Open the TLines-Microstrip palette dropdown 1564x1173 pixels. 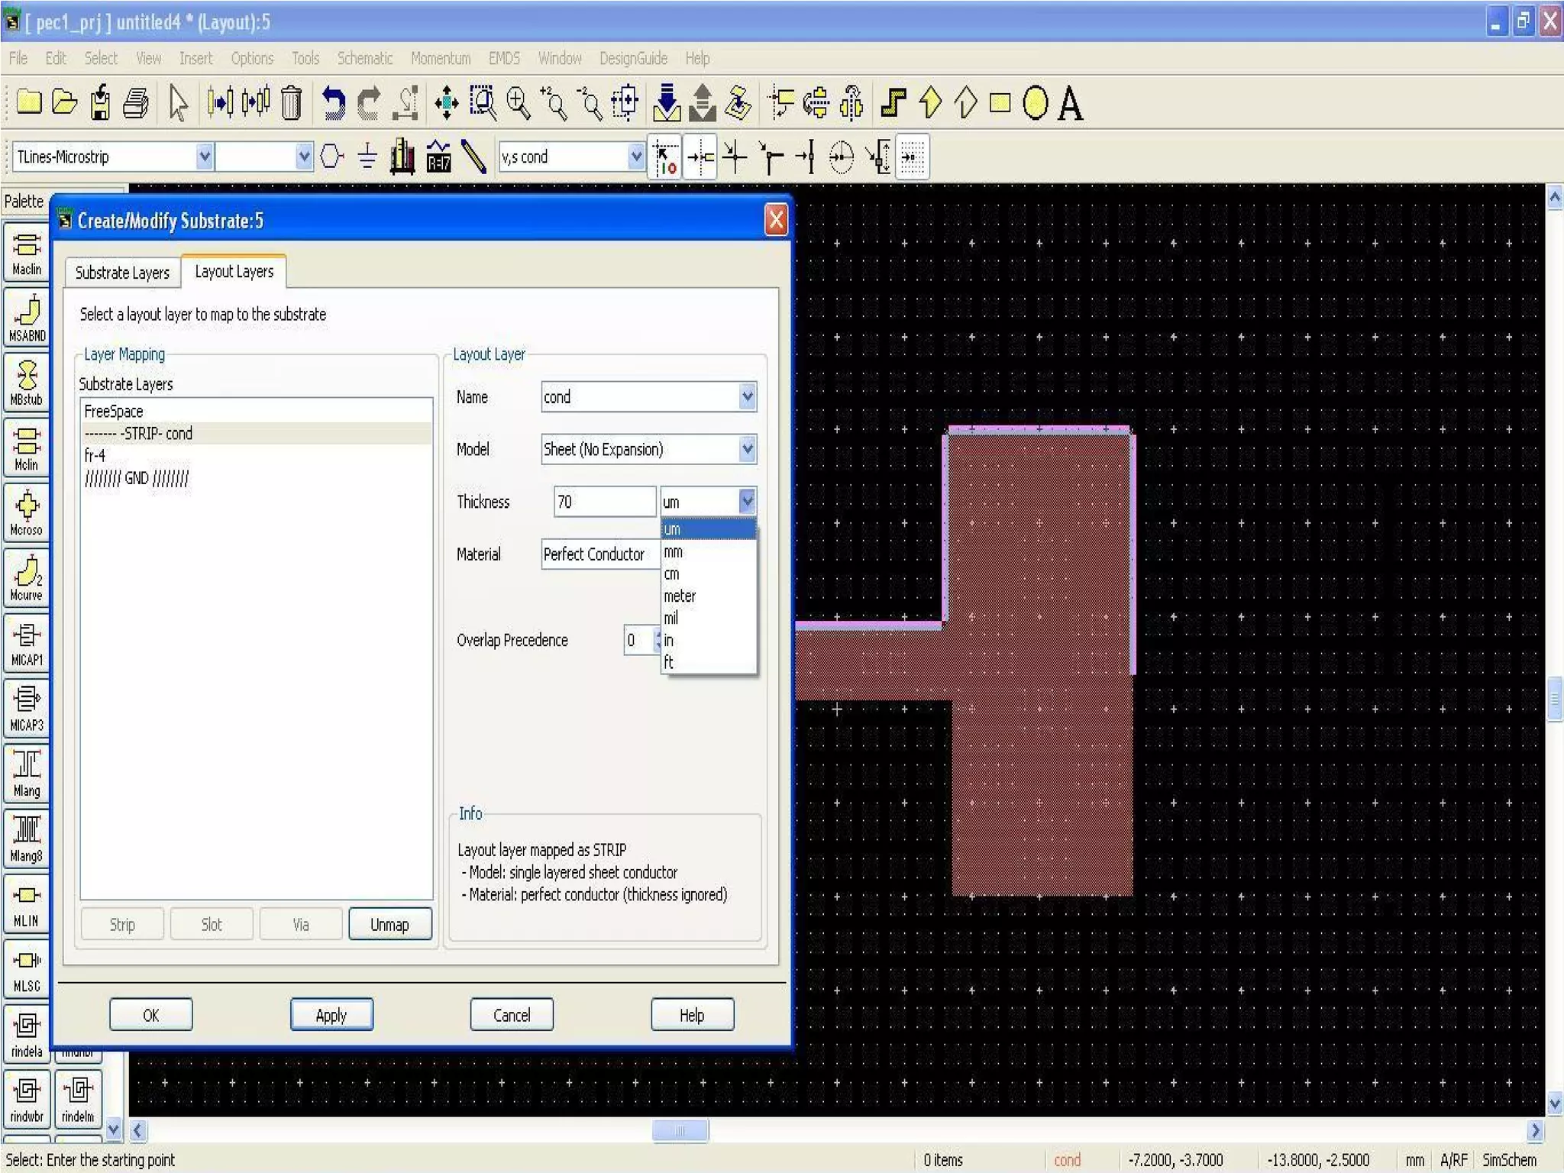pos(204,157)
